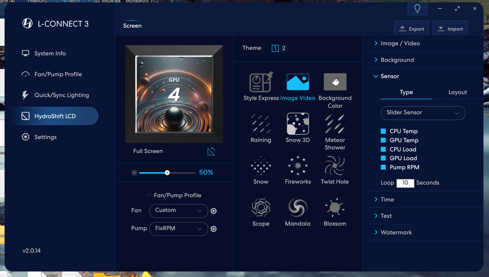489x277 pixels.
Task: Choose the Image Video effect icon
Action: point(298,82)
